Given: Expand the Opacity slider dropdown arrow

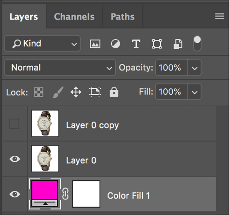Looking at the screenshot, I should 195,67.
